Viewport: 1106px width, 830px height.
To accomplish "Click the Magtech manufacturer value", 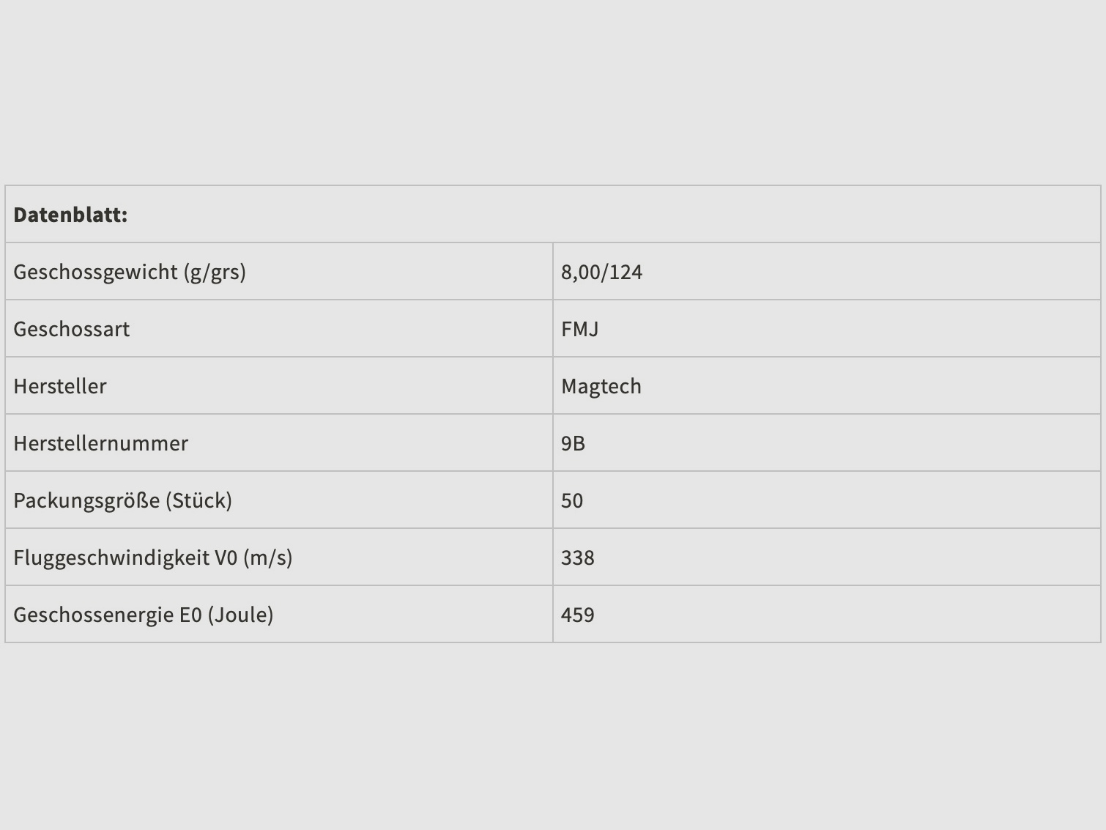I will click(x=601, y=386).
